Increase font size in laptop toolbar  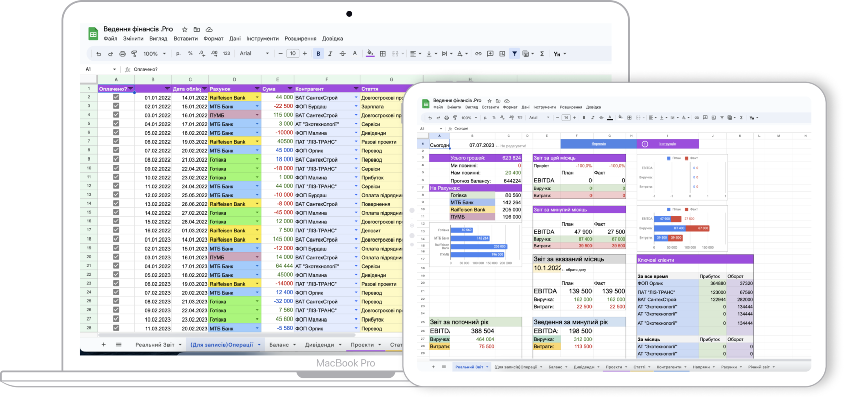(x=305, y=54)
